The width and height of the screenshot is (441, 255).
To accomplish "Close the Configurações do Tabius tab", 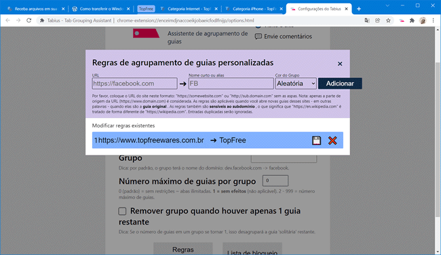I will pyautogui.click(x=346, y=9).
